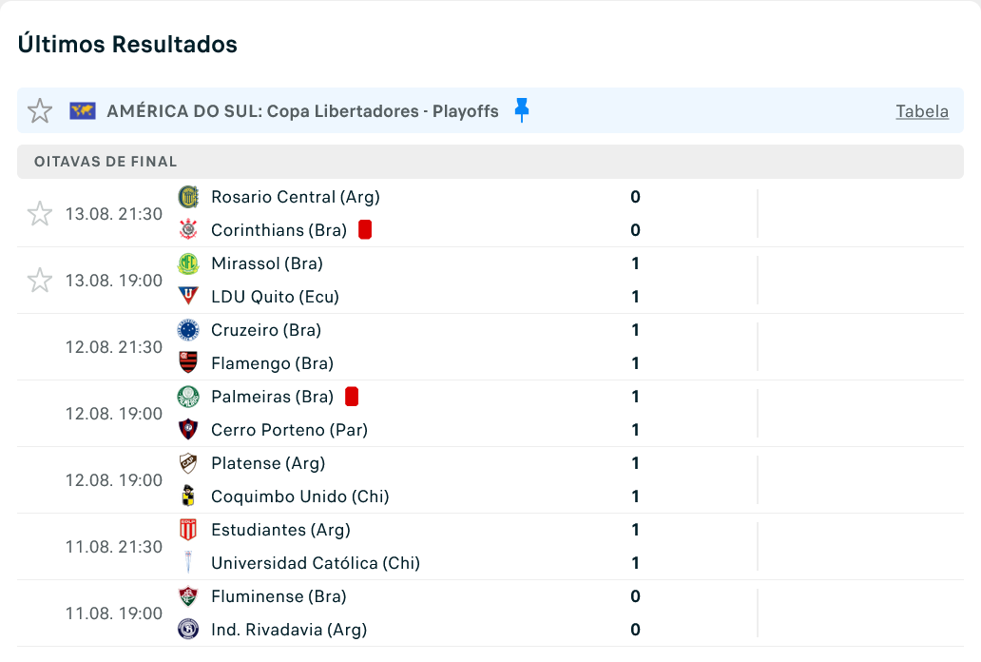Click the Palmeiras club crest
The width and height of the screenshot is (981, 662).
point(188,397)
